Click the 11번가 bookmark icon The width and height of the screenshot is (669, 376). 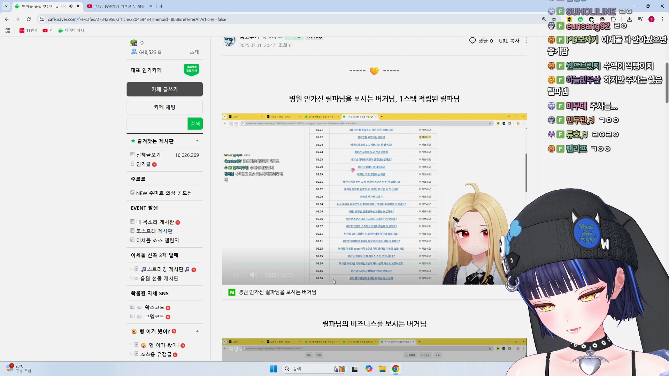click(x=22, y=30)
